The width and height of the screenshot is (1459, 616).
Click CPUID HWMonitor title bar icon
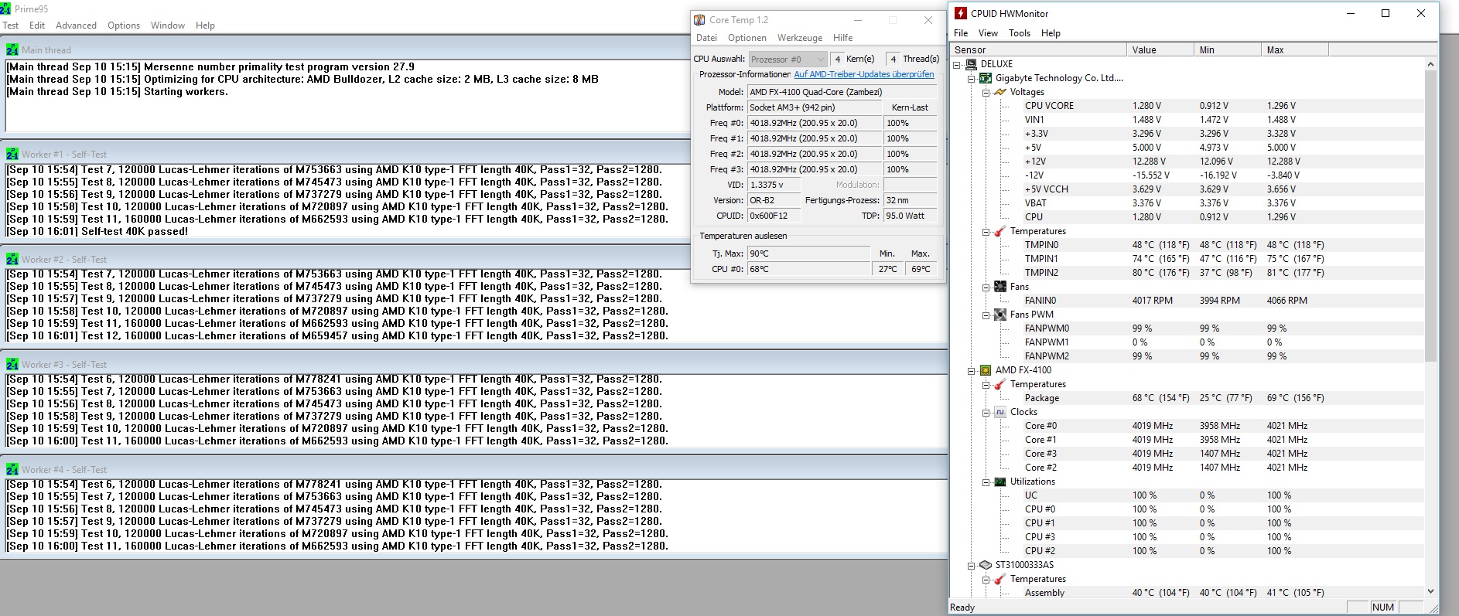[961, 13]
